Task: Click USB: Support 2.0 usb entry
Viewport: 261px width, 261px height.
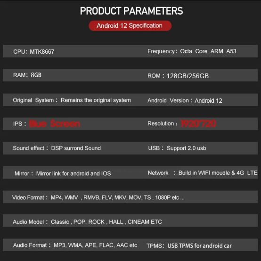Action: tap(177, 148)
